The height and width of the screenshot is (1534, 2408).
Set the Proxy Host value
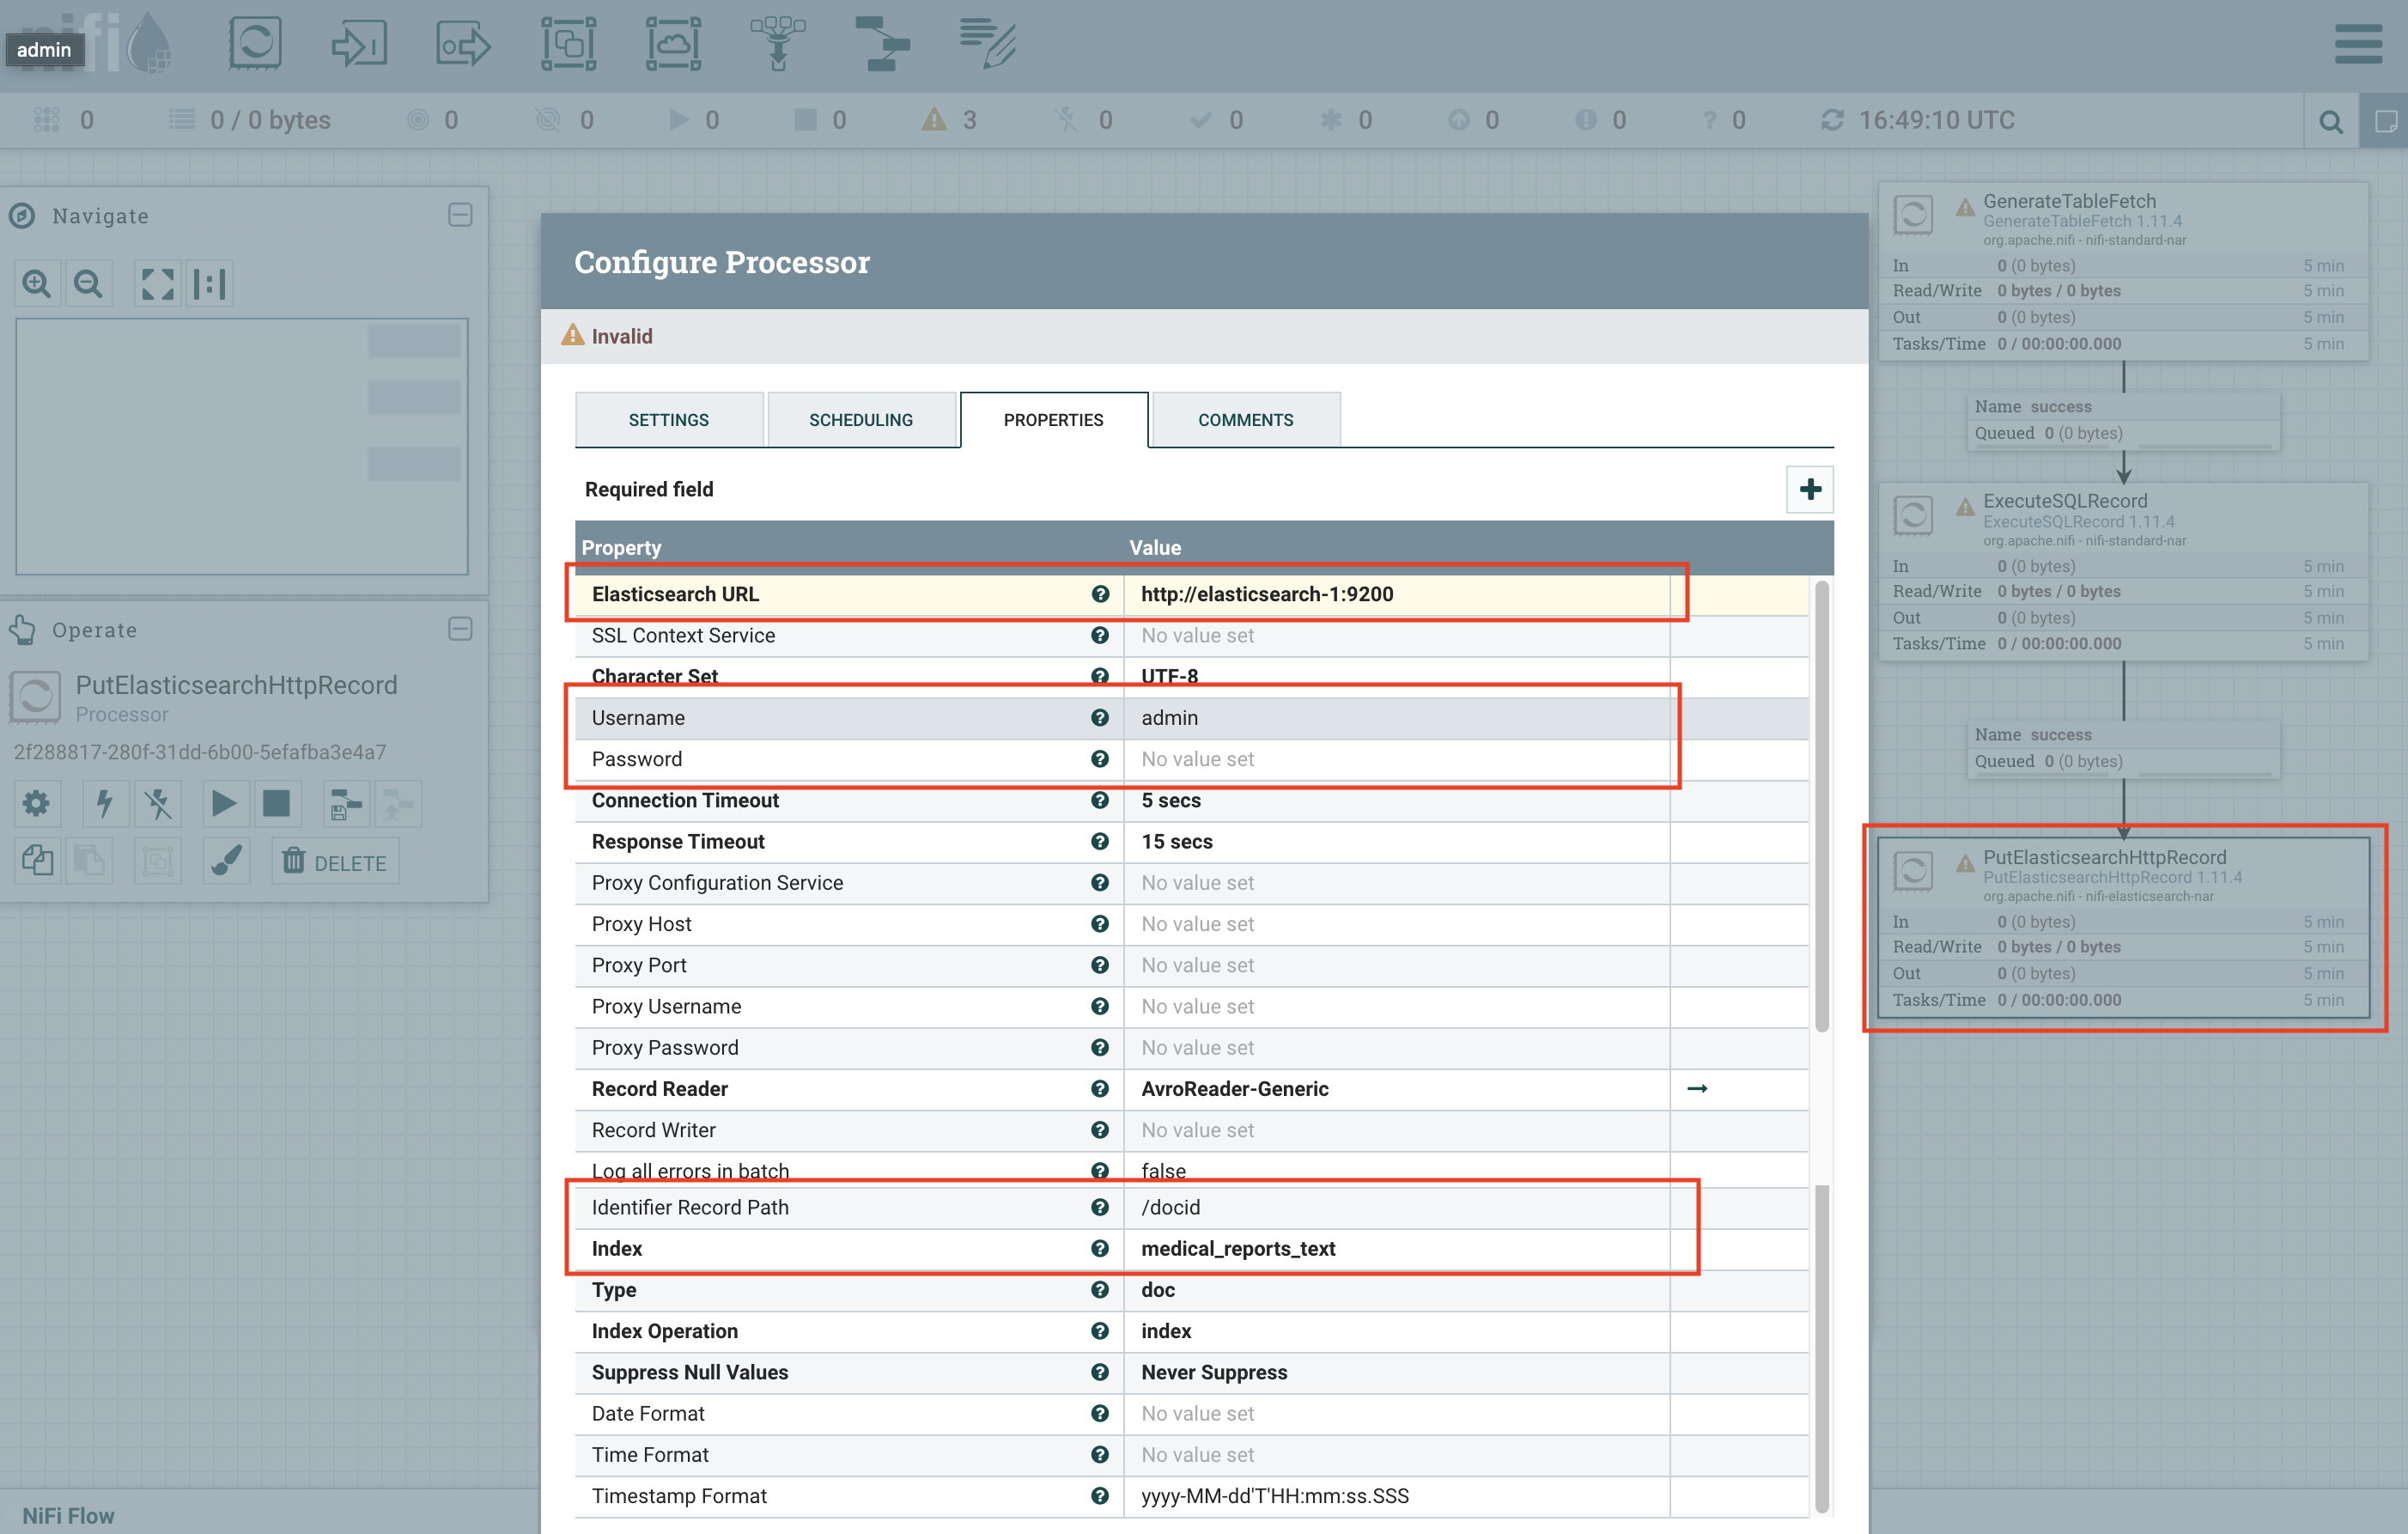[x=1397, y=924]
